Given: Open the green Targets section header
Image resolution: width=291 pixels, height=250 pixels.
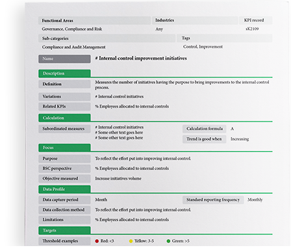Looking at the screenshot, I should point(64,231).
